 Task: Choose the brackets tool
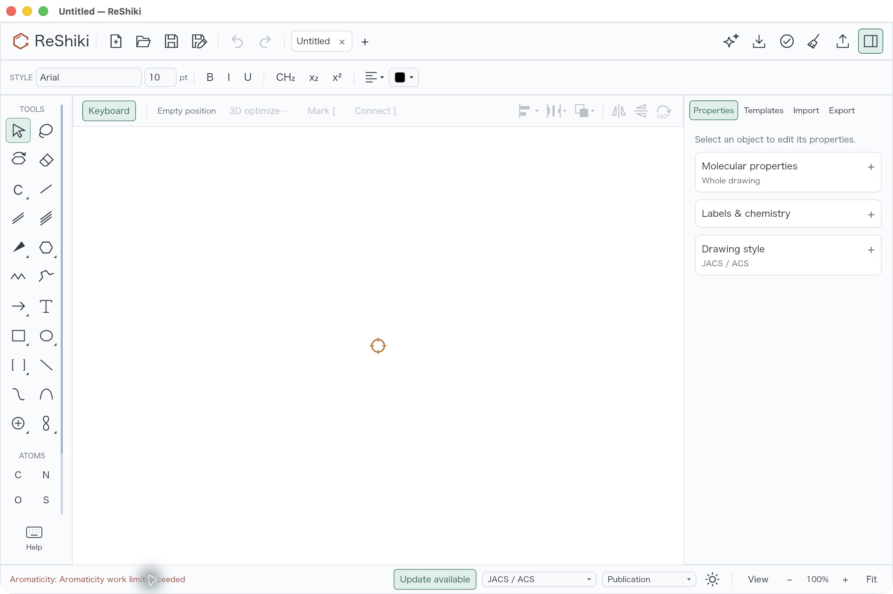pyautogui.click(x=18, y=365)
